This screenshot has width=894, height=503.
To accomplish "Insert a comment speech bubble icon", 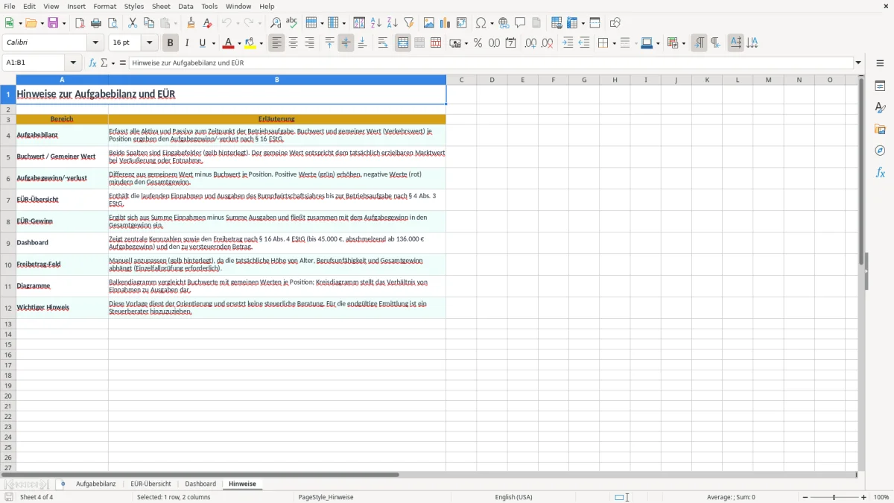I will click(520, 23).
